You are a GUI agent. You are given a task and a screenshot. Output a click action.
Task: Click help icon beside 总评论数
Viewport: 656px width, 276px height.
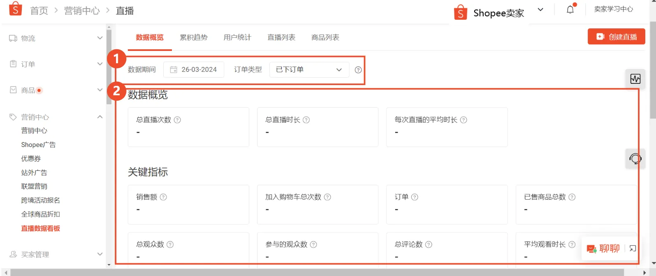click(x=429, y=244)
